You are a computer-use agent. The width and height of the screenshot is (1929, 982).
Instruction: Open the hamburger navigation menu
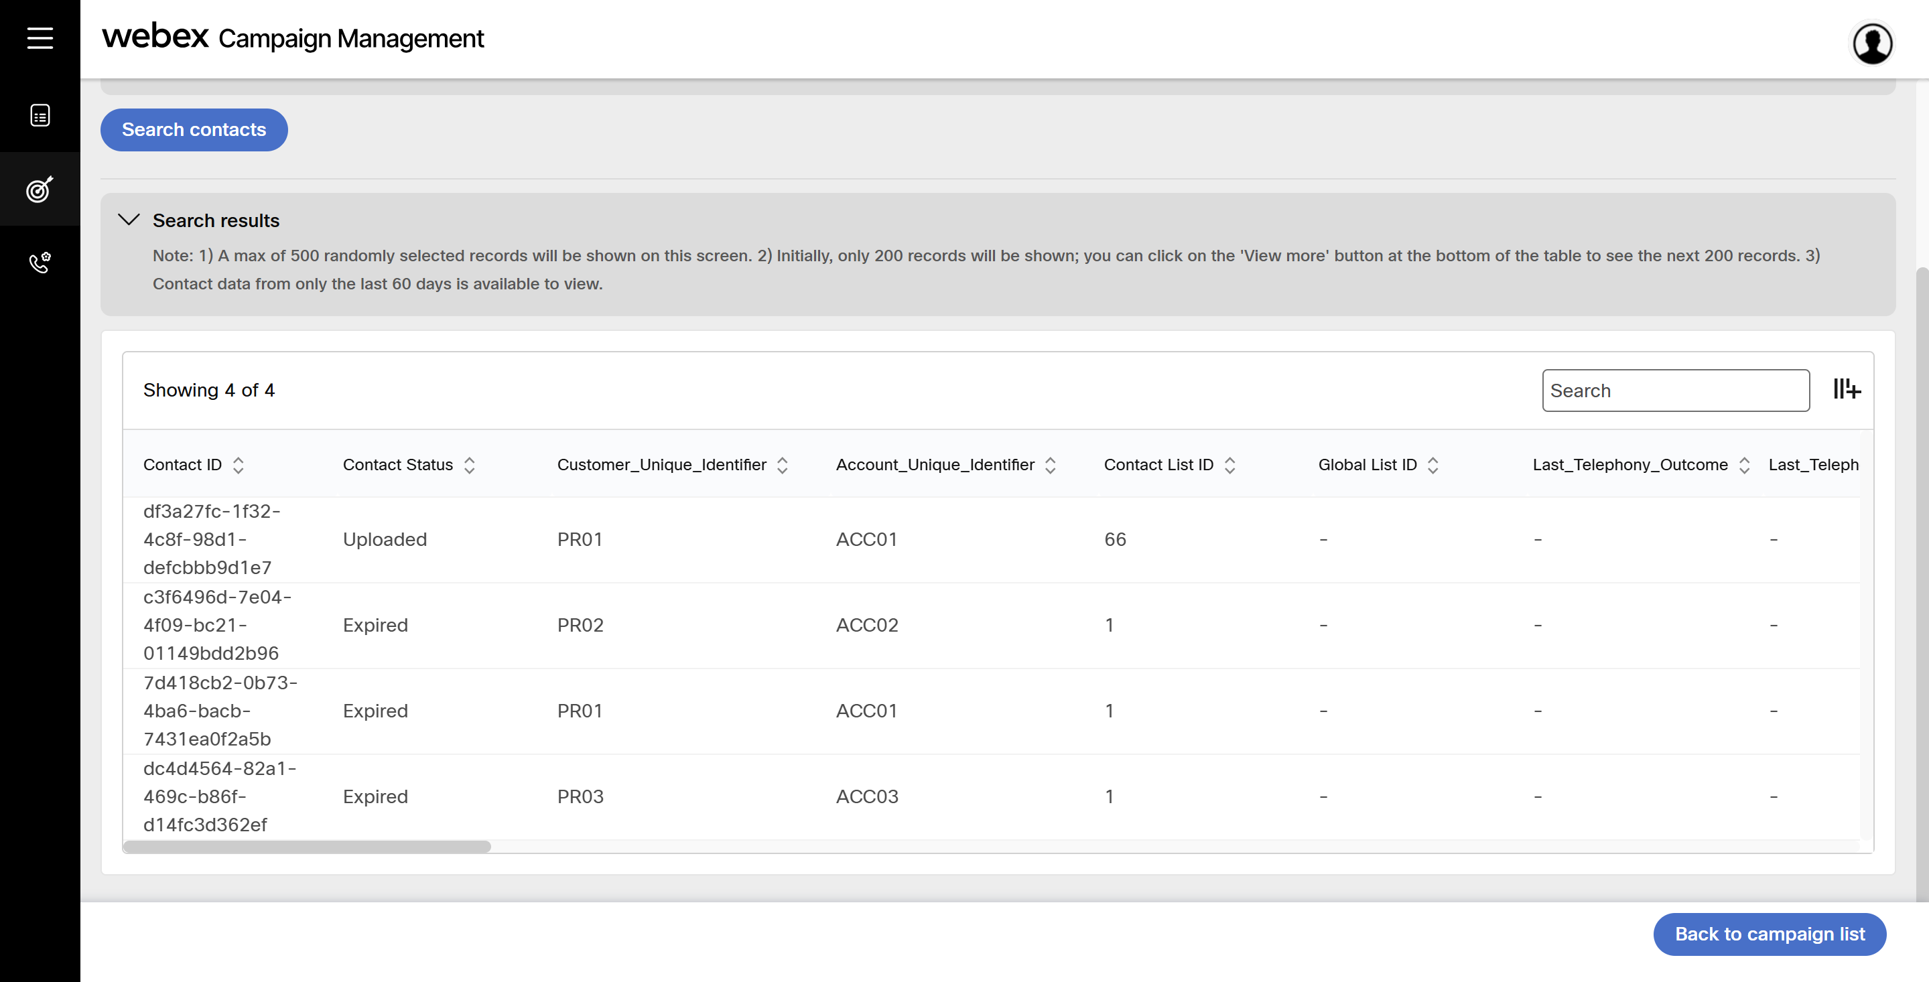coord(40,38)
